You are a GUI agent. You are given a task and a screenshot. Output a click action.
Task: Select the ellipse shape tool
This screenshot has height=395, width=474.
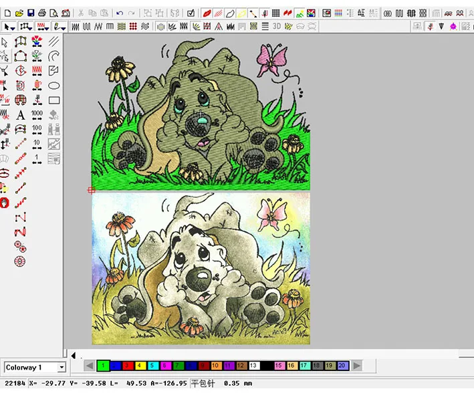[x=54, y=86]
